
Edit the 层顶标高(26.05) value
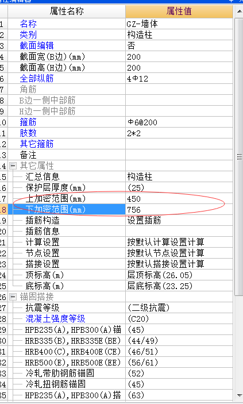pos(179,275)
